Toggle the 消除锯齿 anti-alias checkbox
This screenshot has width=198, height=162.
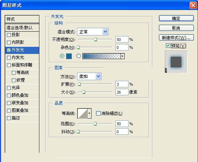[x=98, y=114]
